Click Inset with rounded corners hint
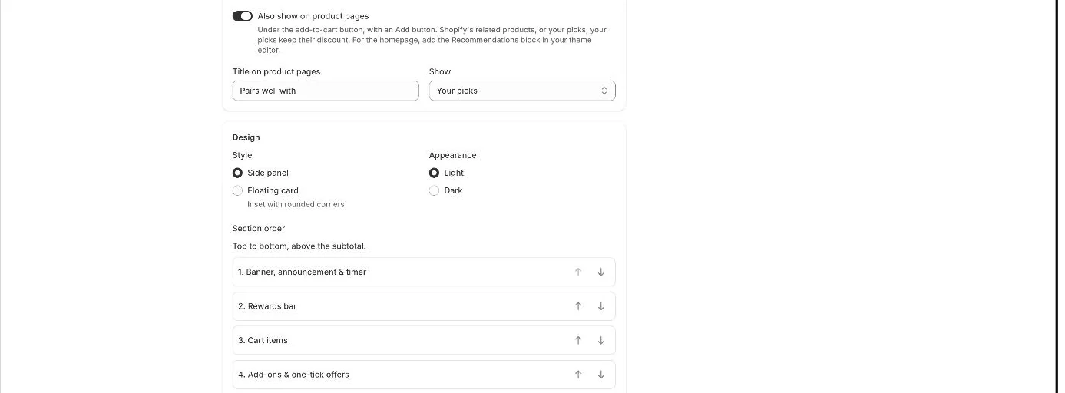 [x=296, y=204]
